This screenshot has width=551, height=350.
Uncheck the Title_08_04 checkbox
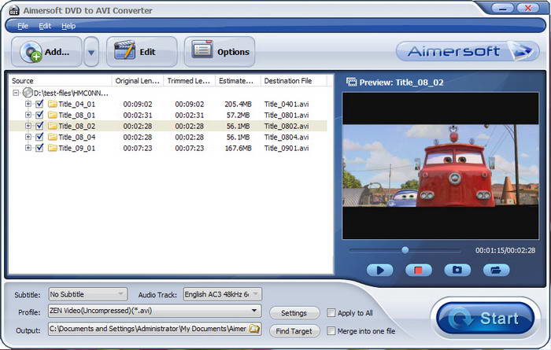[39, 137]
